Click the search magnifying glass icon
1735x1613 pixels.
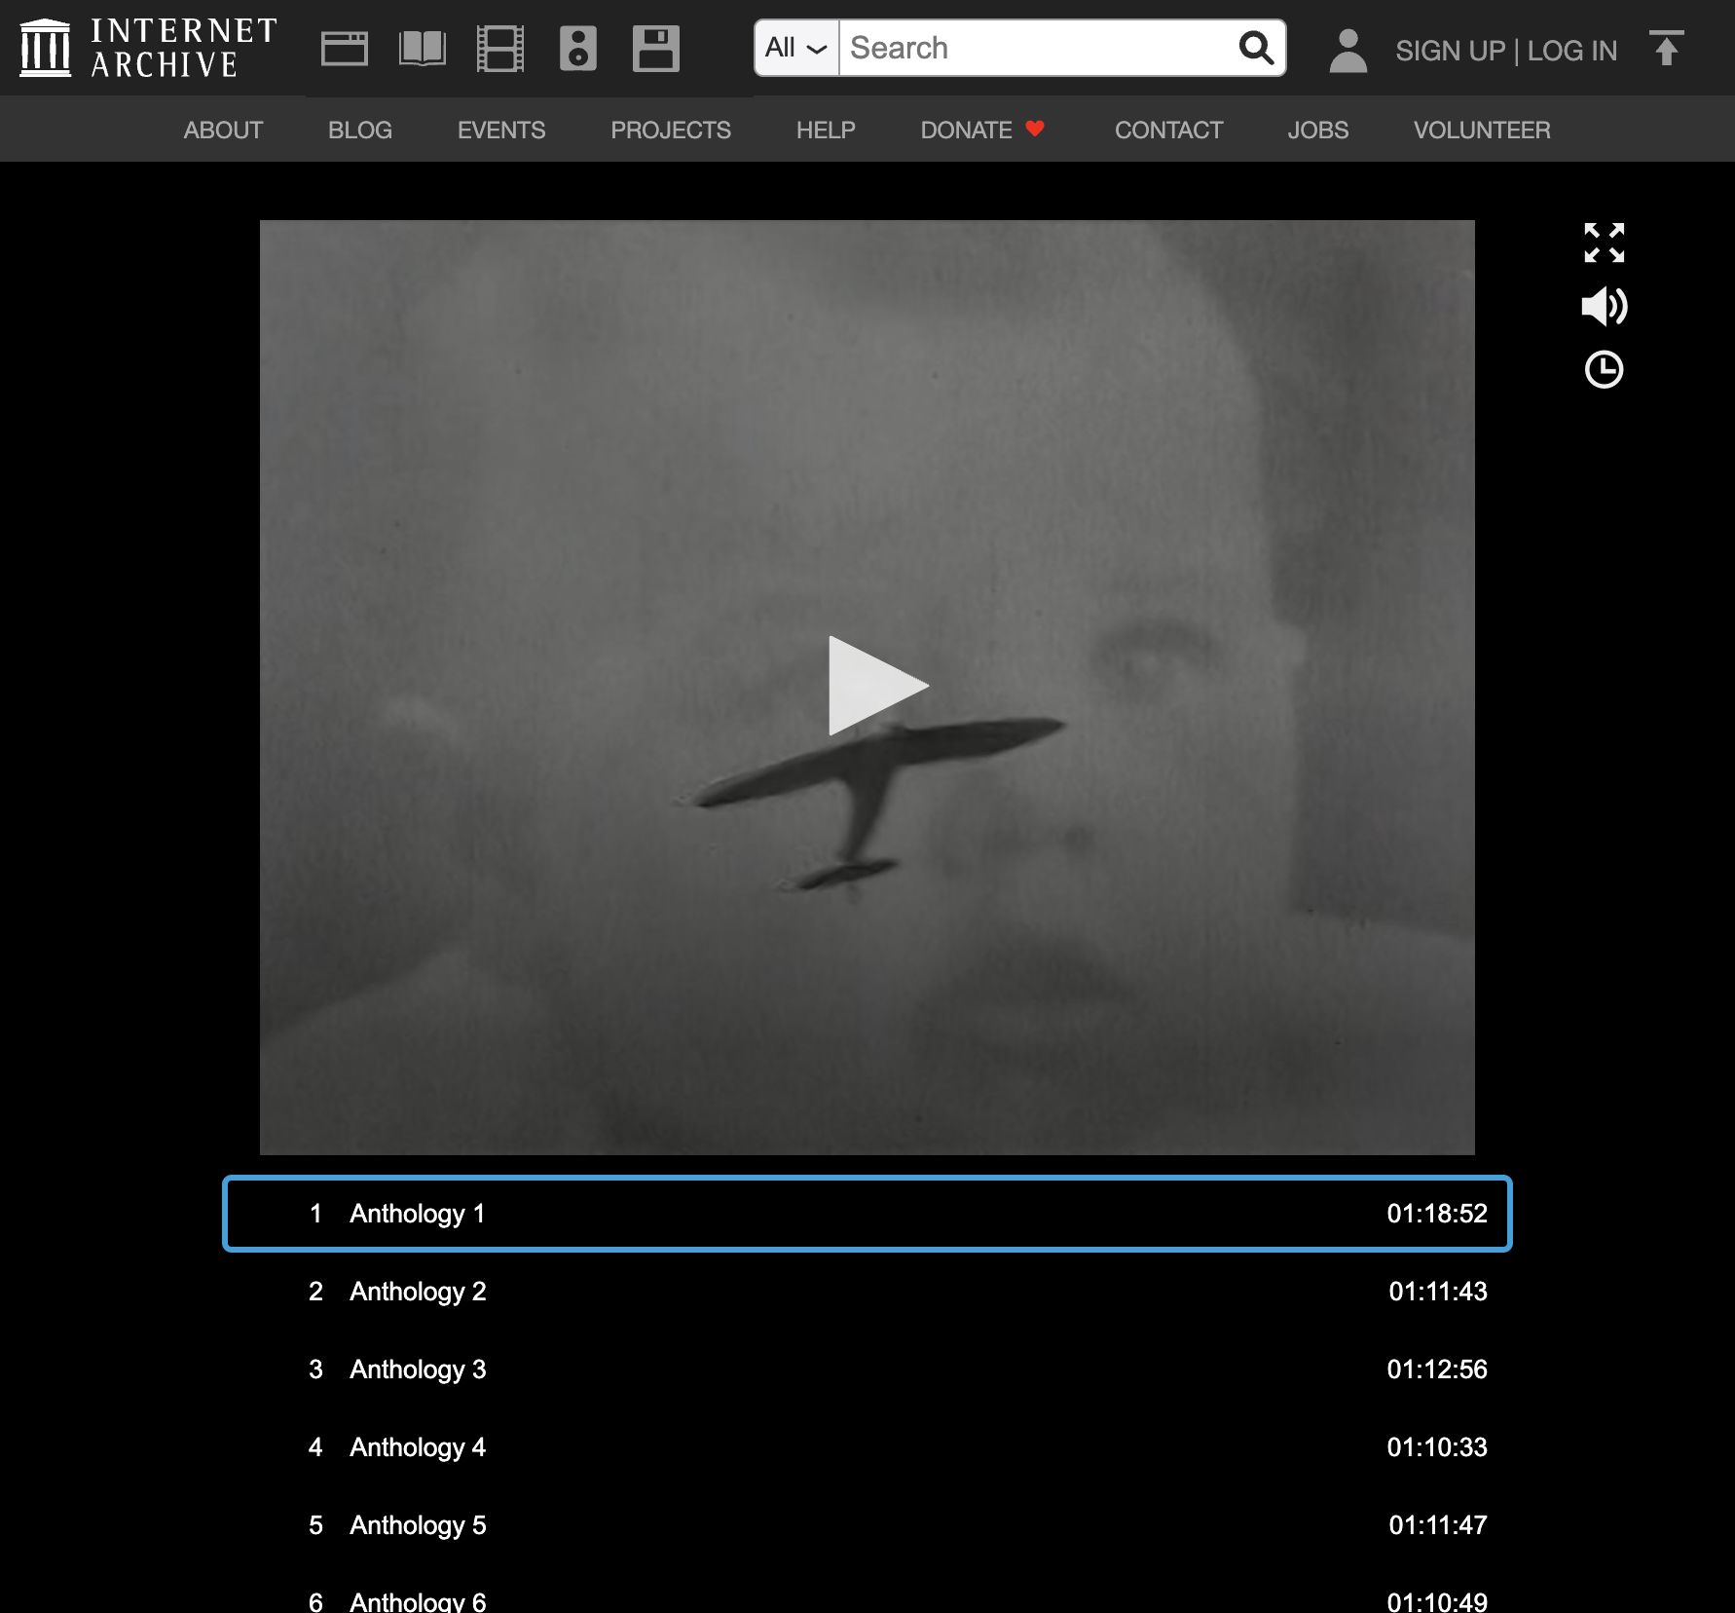coord(1256,48)
